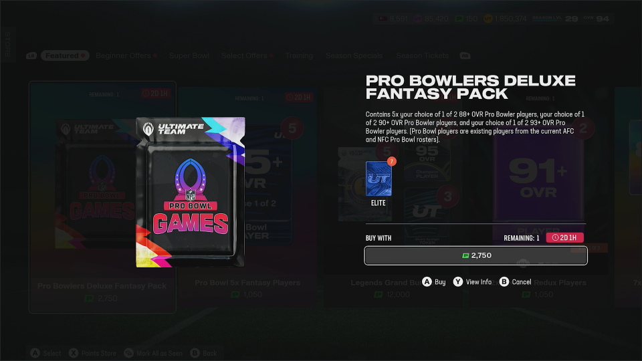Select the Elite UT card icon
This screenshot has height=361, width=642.
(379, 178)
